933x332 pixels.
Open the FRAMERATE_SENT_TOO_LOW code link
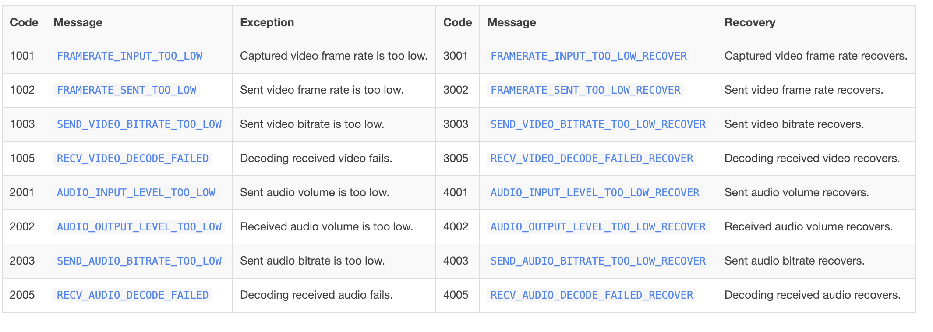(x=127, y=90)
